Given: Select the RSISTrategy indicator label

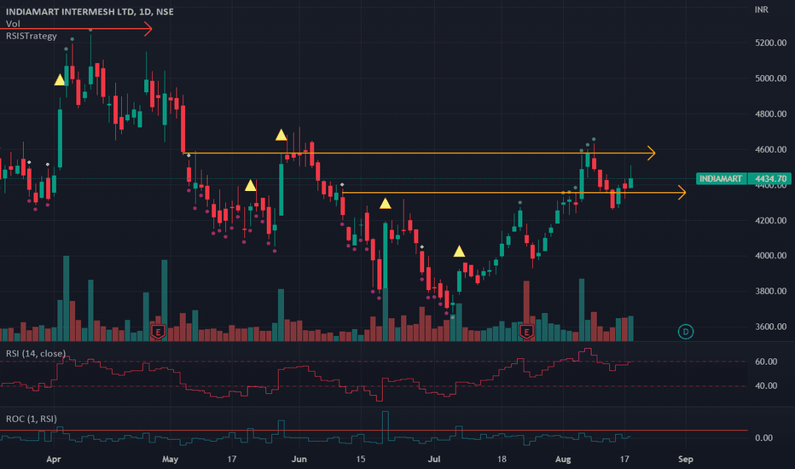Looking at the screenshot, I should [32, 36].
